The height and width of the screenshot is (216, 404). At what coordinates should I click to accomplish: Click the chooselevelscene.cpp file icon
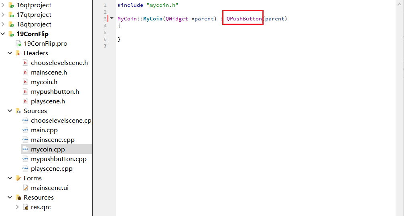tap(25, 121)
